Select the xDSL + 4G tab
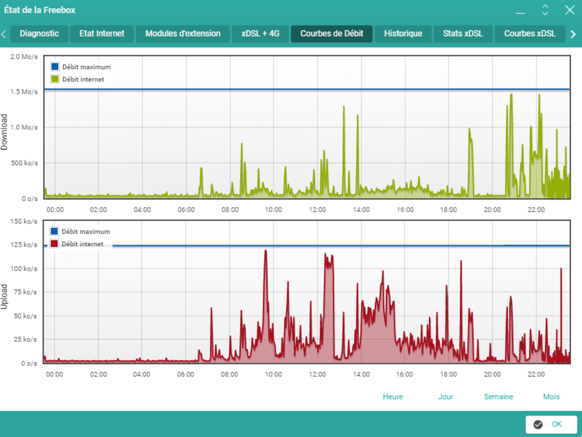The width and height of the screenshot is (582, 437). (x=260, y=34)
